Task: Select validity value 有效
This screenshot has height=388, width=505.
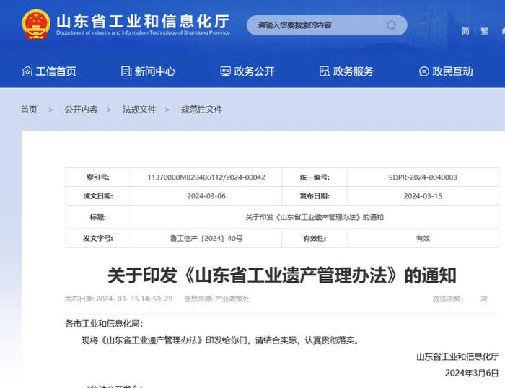Action: point(423,238)
